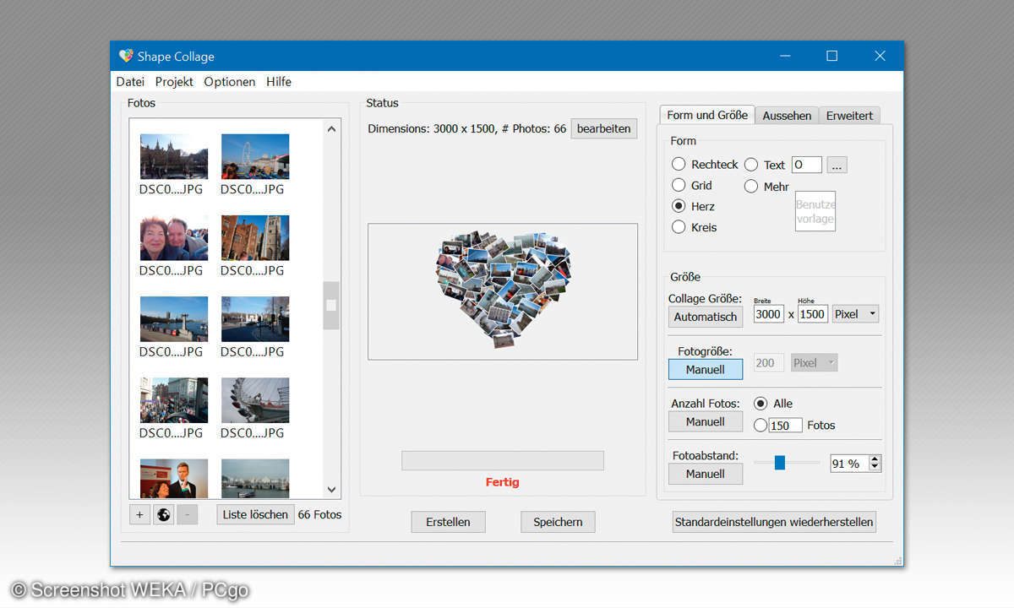
Task: Click the ellipsis button next to Text field
Action: coord(837,165)
